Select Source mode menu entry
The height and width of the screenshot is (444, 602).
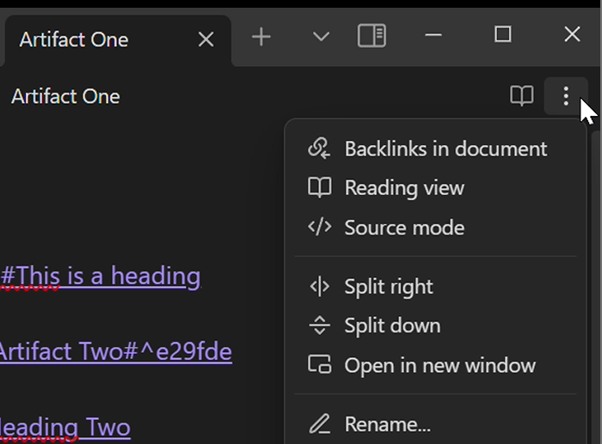click(435, 228)
